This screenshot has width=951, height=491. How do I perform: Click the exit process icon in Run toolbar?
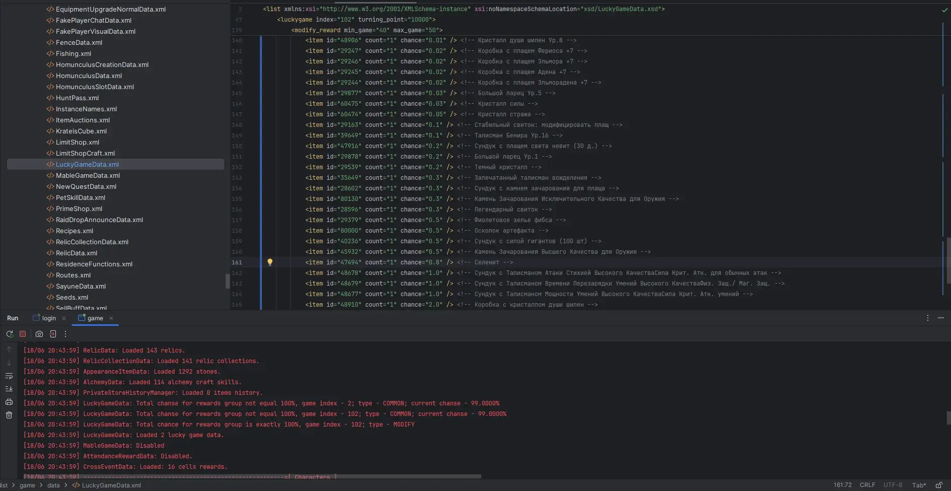(52, 334)
